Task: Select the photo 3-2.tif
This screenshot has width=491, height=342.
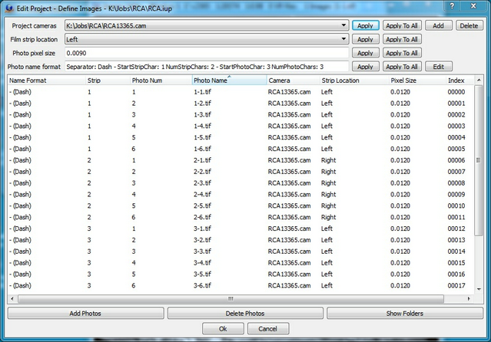Action: 202,240
